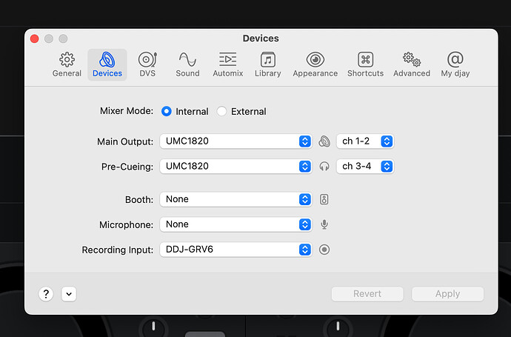511x337 pixels.
Task: Open the Automix preferences tab
Action: [x=227, y=64]
